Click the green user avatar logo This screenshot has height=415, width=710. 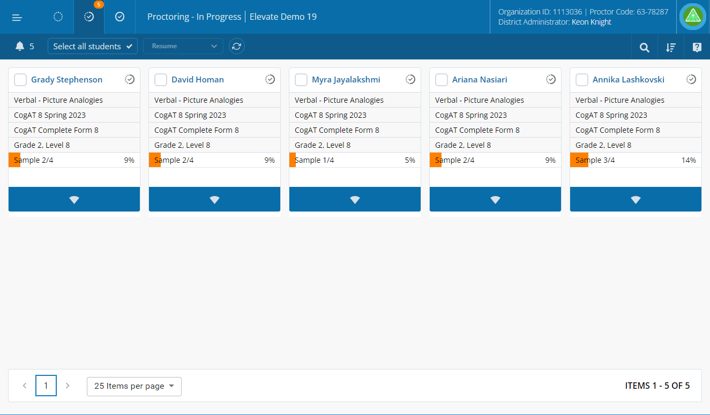pyautogui.click(x=693, y=17)
